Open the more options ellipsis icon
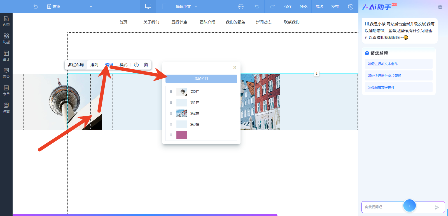The image size is (448, 216). (x=241, y=6)
